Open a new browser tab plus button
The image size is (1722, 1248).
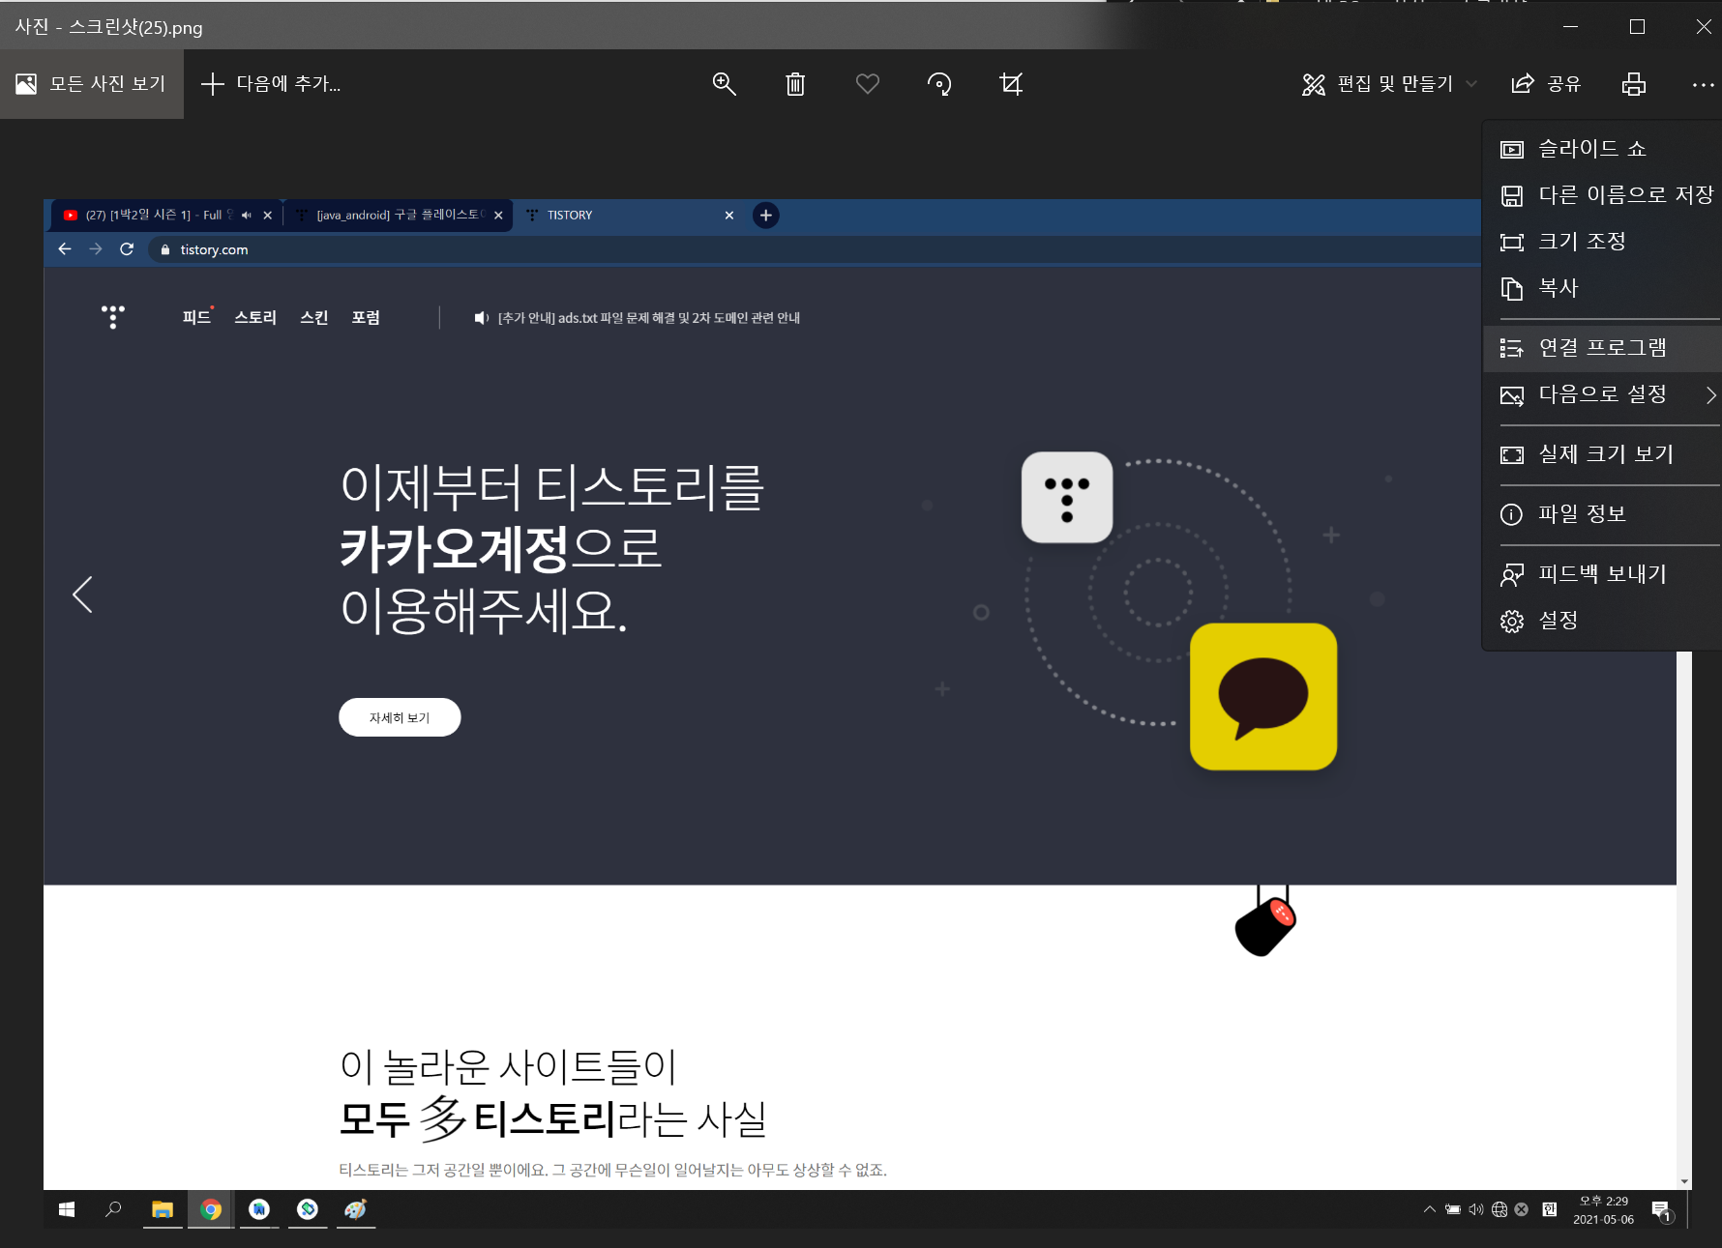click(766, 216)
